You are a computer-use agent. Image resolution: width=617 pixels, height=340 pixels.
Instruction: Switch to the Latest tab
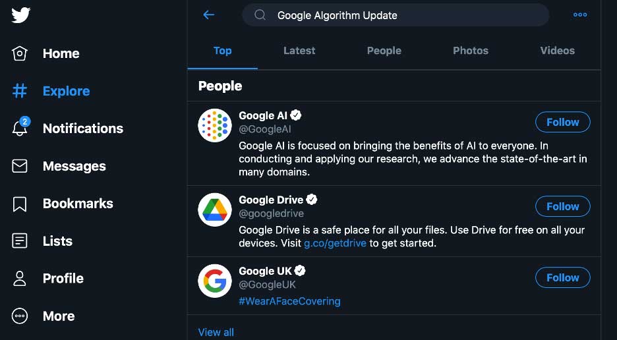click(x=299, y=51)
